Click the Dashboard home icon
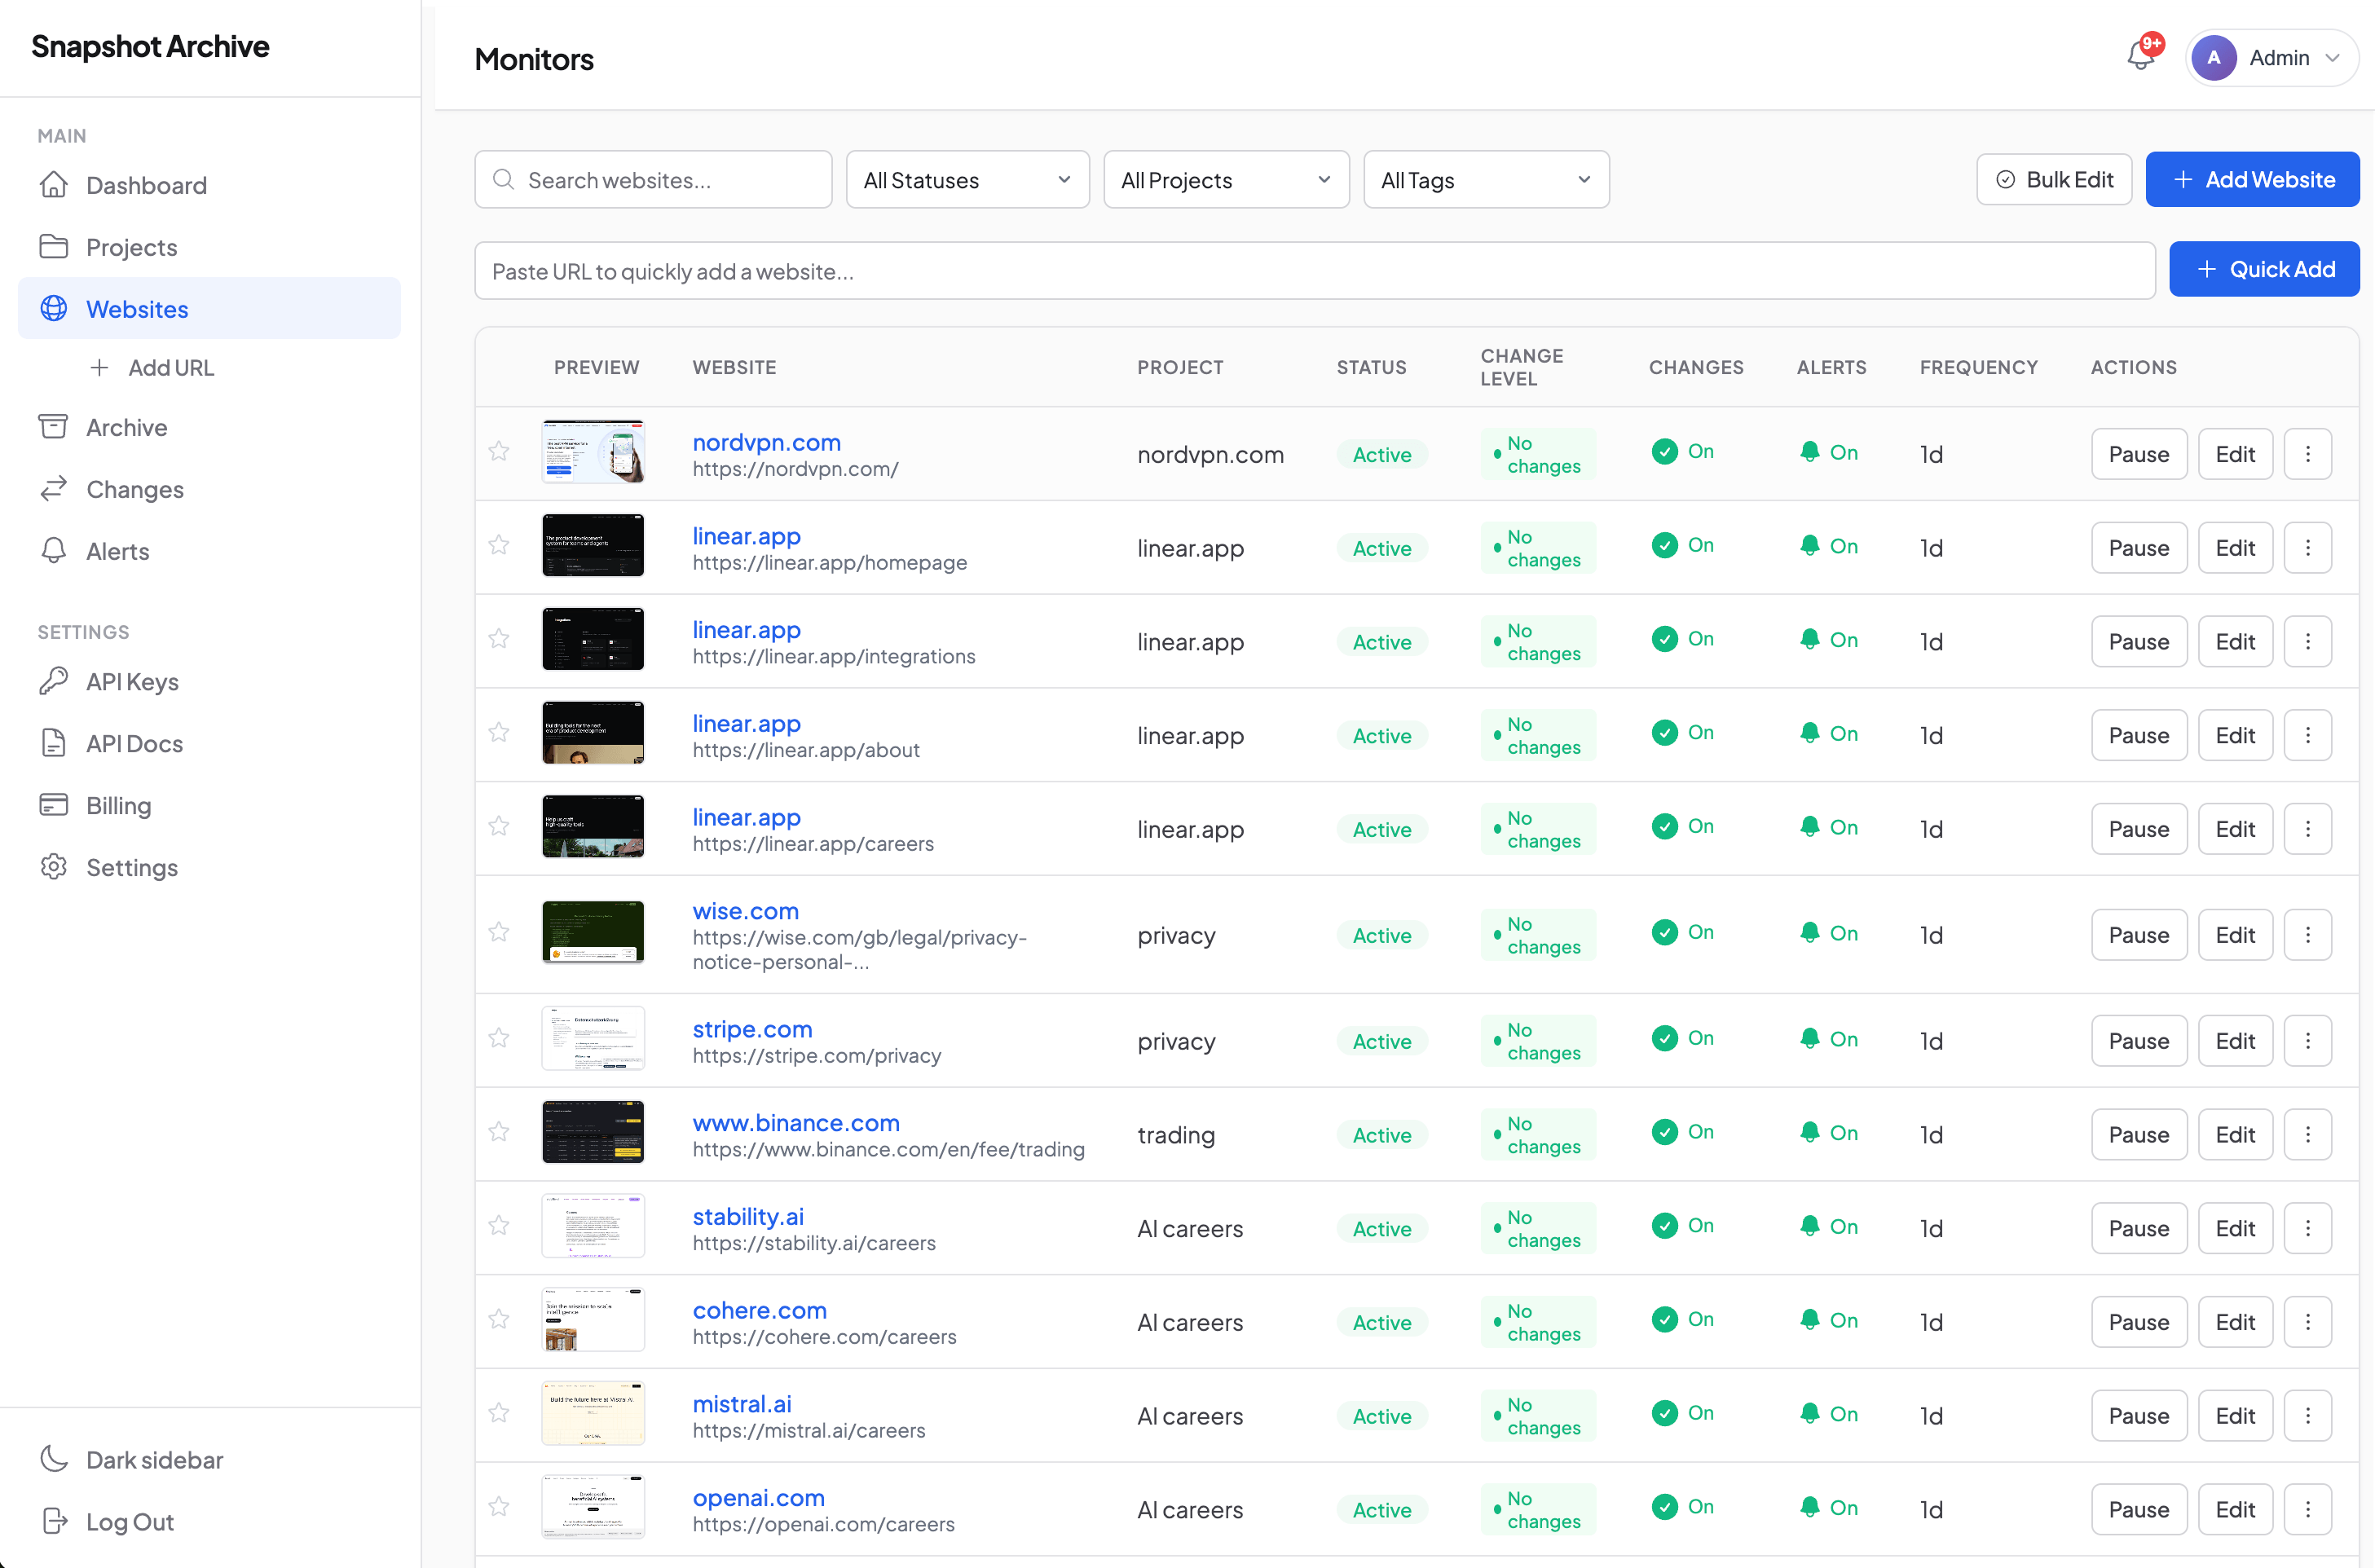 [x=54, y=185]
